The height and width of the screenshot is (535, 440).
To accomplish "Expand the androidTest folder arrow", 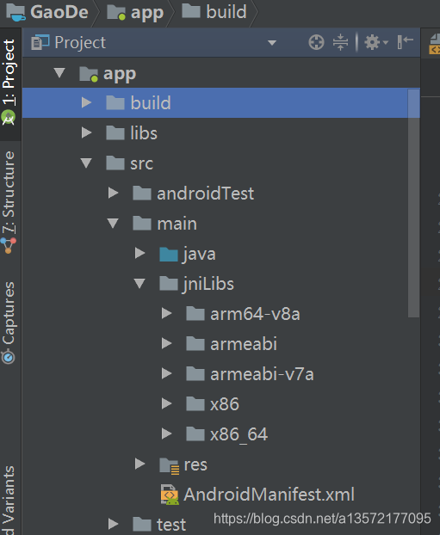I will coord(113,193).
